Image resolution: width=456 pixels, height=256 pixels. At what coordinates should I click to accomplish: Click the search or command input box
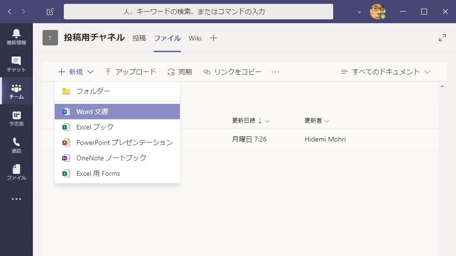click(198, 12)
